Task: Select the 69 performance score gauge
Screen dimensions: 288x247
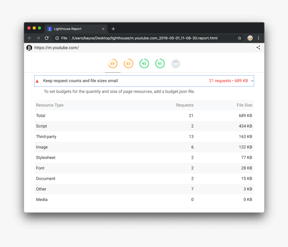Action: click(113, 64)
